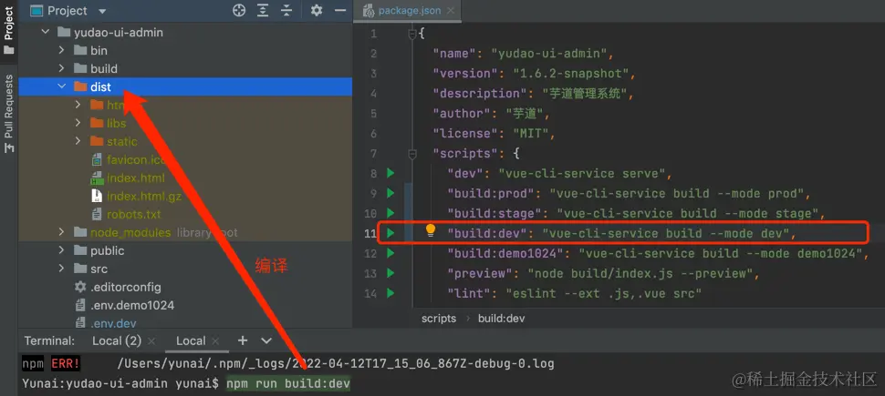
Task: Select the src folder row
Action: (185, 269)
